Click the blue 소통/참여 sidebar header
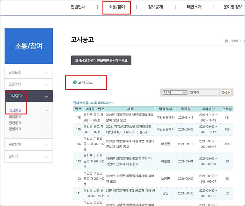Image resolution: width=245 pixels, height=206 pixels. pyautogui.click(x=29, y=46)
